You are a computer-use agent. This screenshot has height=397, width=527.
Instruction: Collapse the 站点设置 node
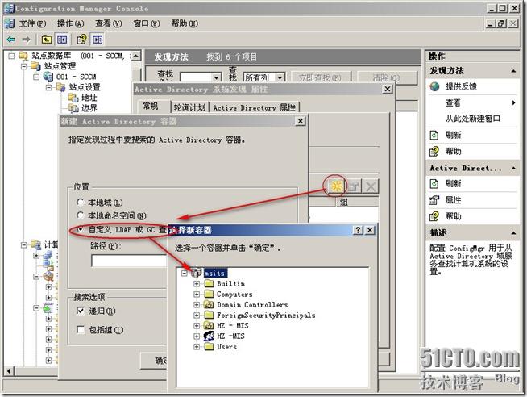tap(49, 87)
